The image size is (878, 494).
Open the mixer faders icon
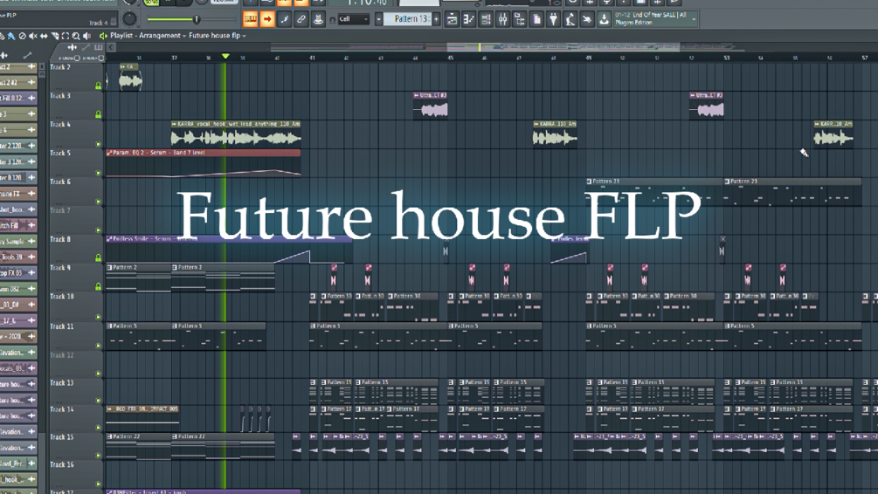click(502, 19)
